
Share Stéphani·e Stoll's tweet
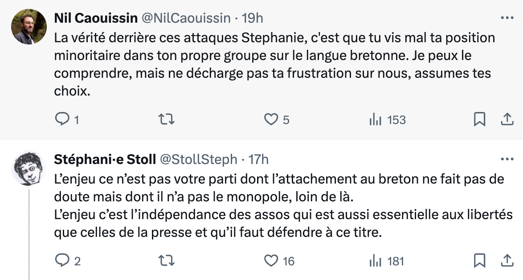[x=507, y=260]
